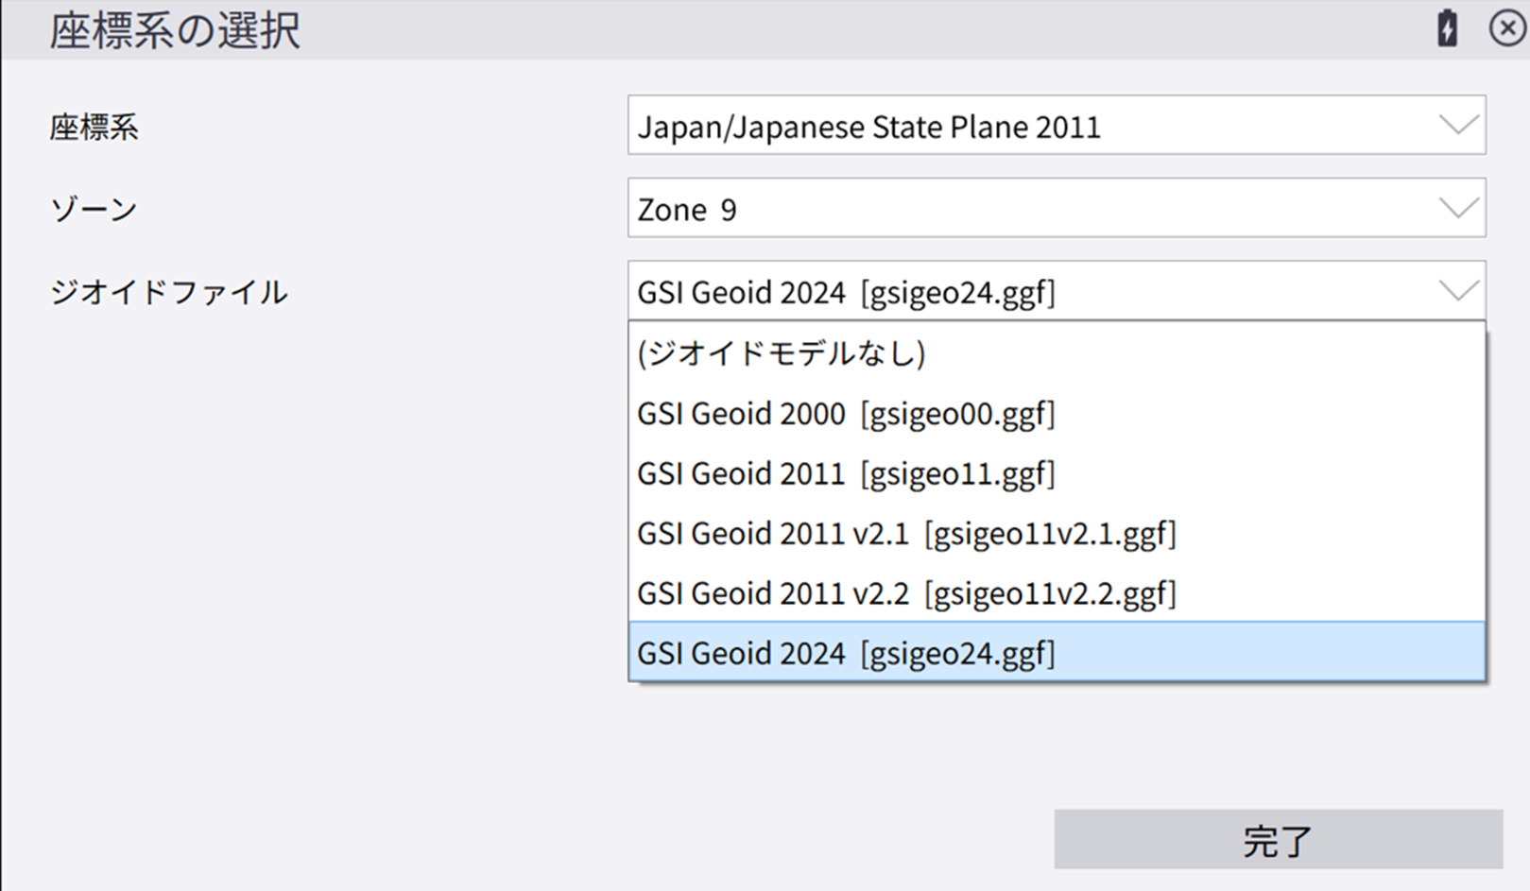
Task: Close the coordinate system selection dialog
Action: pyautogui.click(x=1507, y=28)
